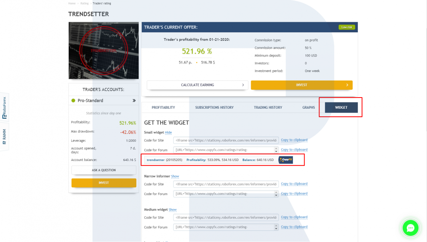Click the Trendsetter trader avatar image
This screenshot has width=427, height=242.
coord(103,50)
